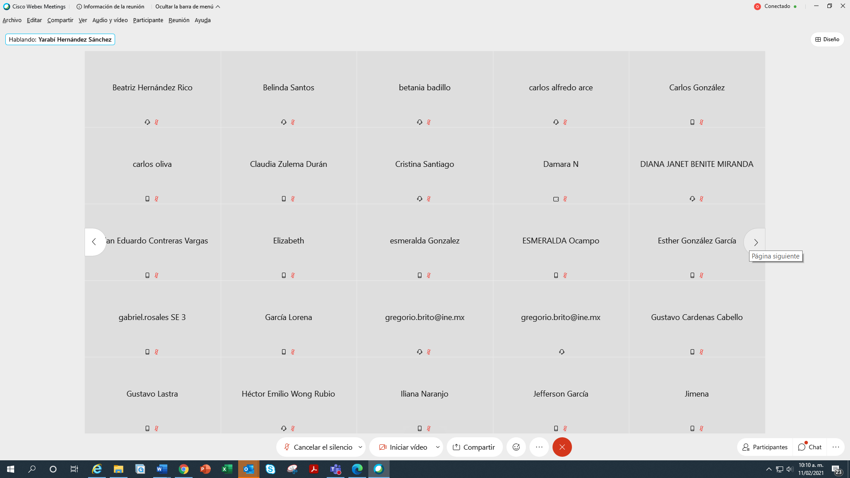Image resolution: width=850 pixels, height=478 pixels.
Task: Expand video options arrow beside Iniciar vídeo
Action: point(438,447)
